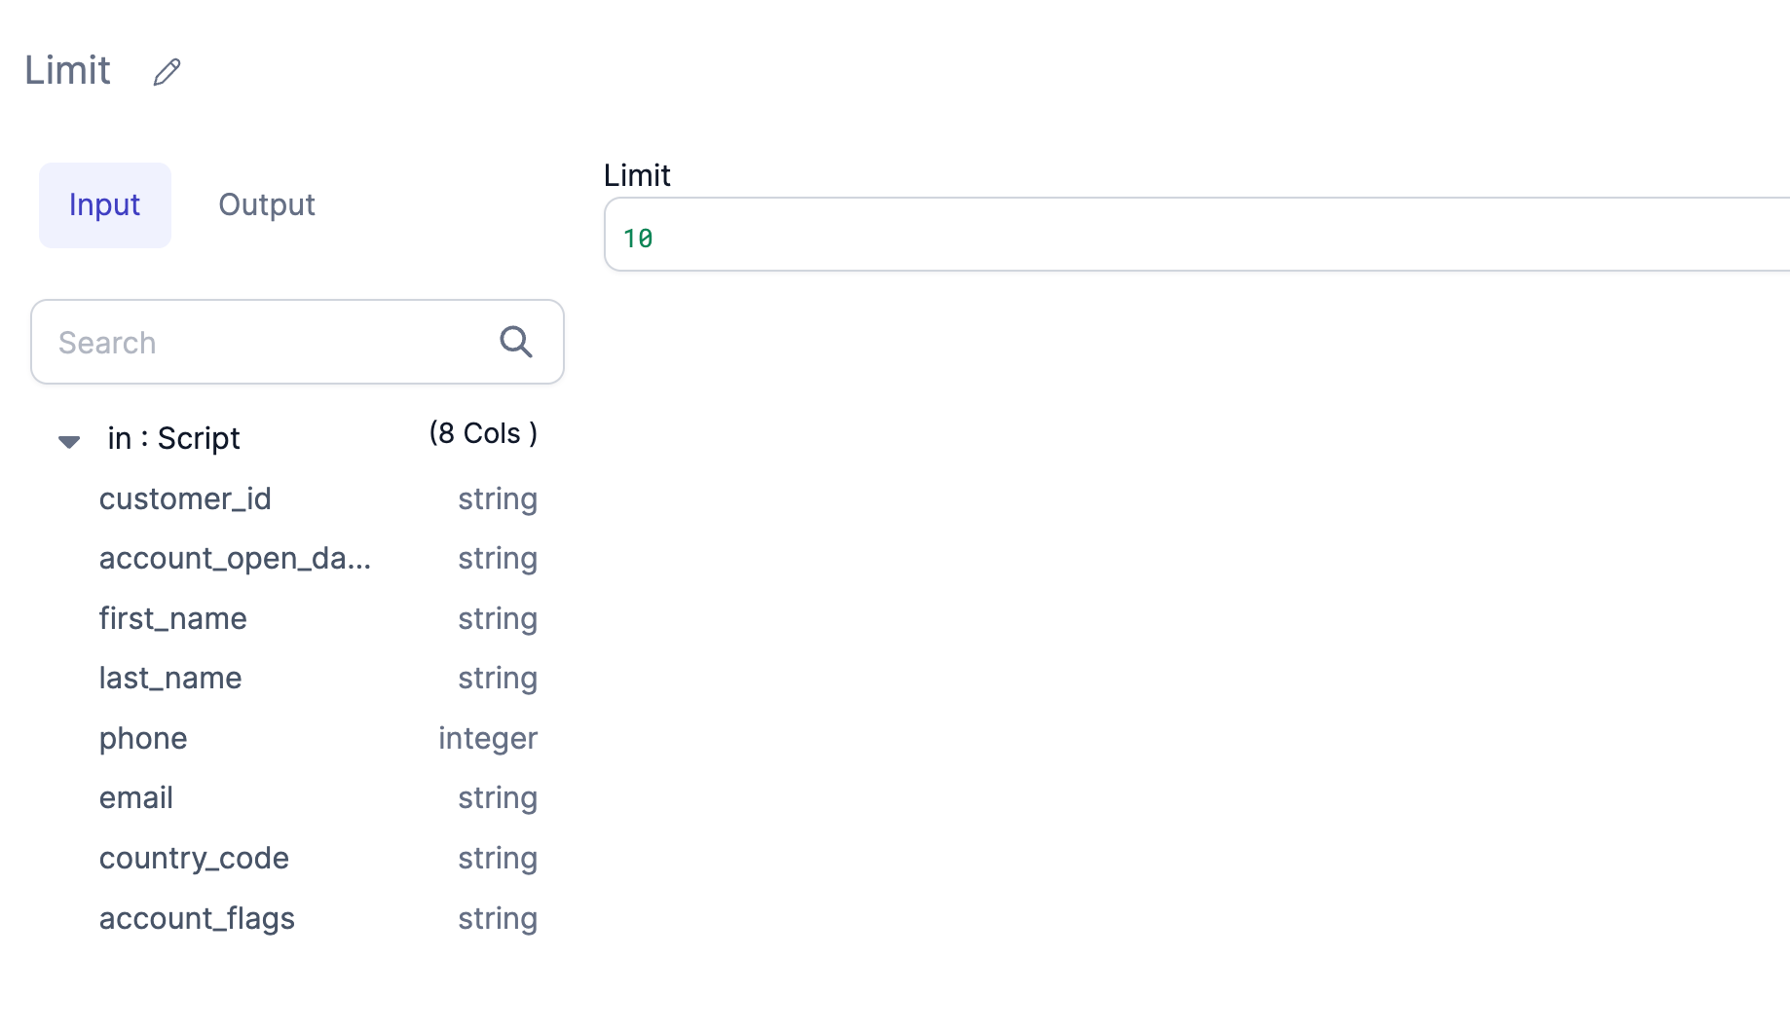Click the (8 Cols) count label

point(483,433)
